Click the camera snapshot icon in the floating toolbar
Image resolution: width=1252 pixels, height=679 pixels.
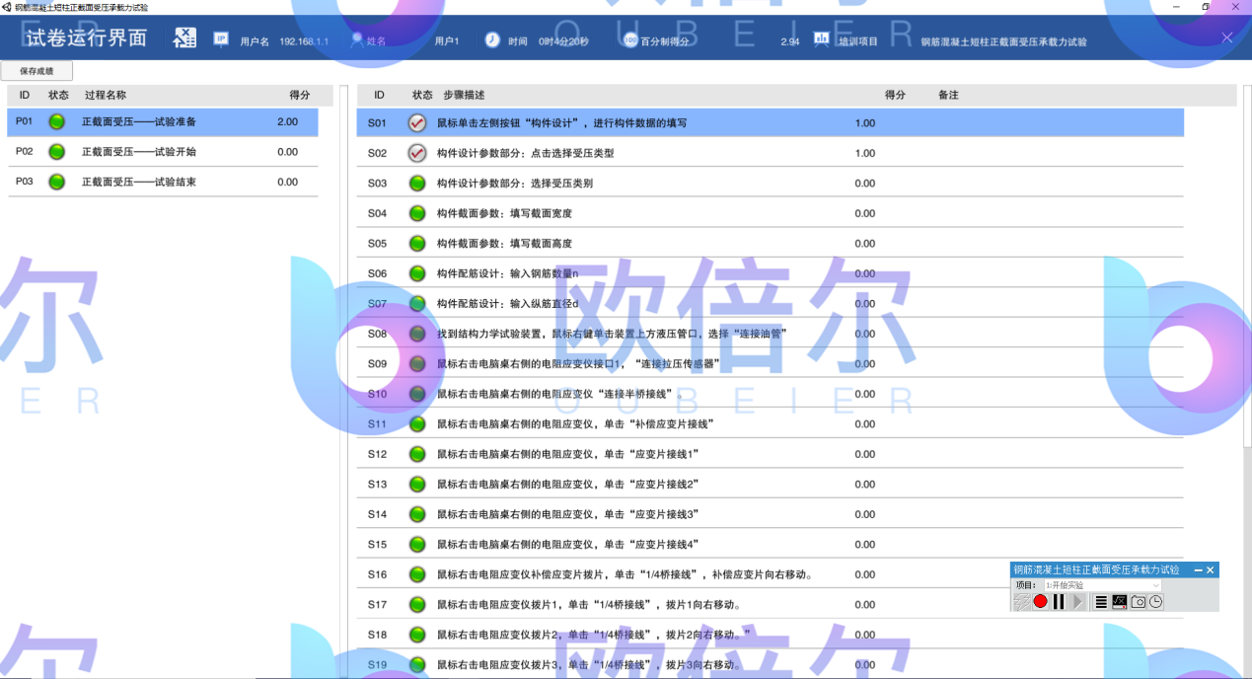click(x=1139, y=601)
